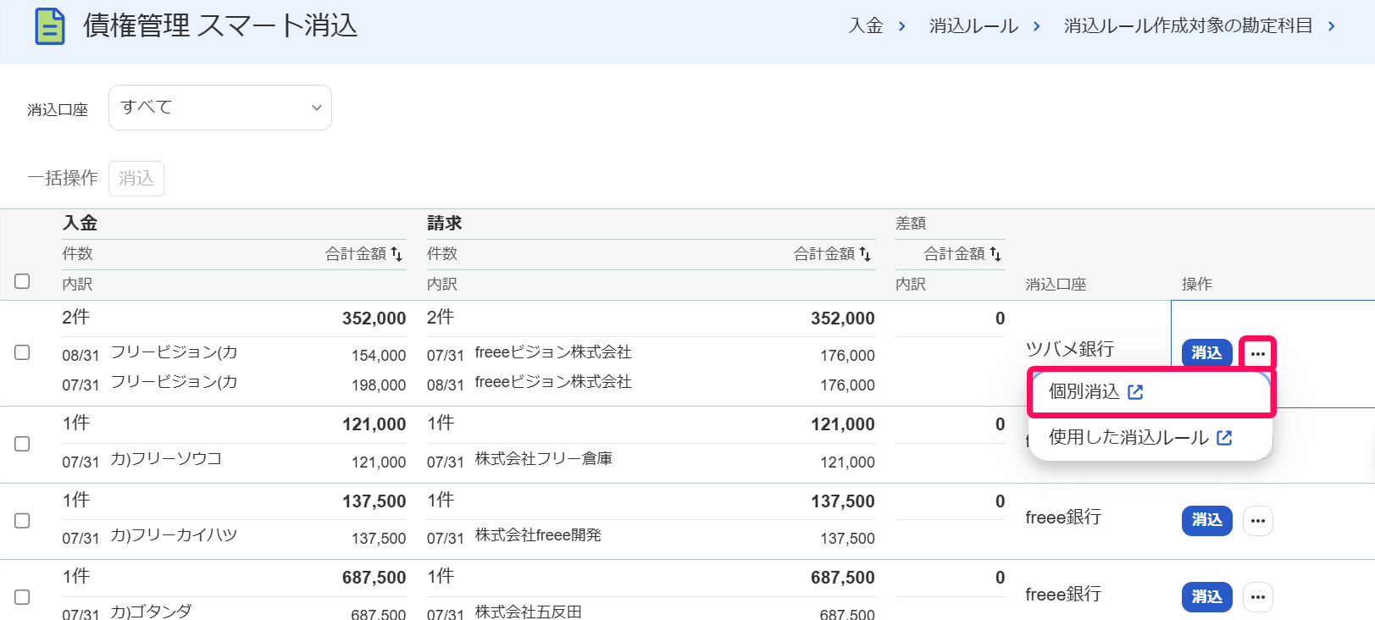The height and width of the screenshot is (620, 1375).
Task: Sort 差額 by 合計金額 arrows icon
Action: coord(995,254)
